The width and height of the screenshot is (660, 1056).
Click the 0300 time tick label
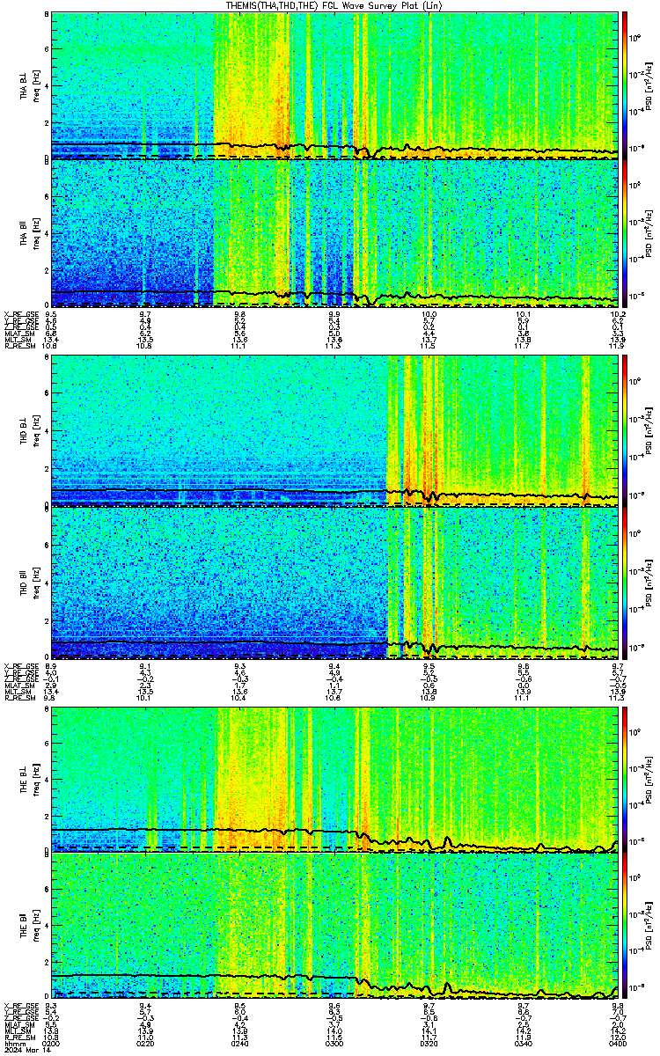tap(334, 1045)
